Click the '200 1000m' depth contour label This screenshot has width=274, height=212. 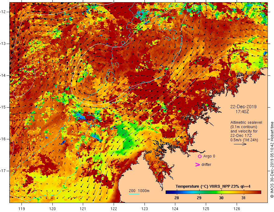139,191
